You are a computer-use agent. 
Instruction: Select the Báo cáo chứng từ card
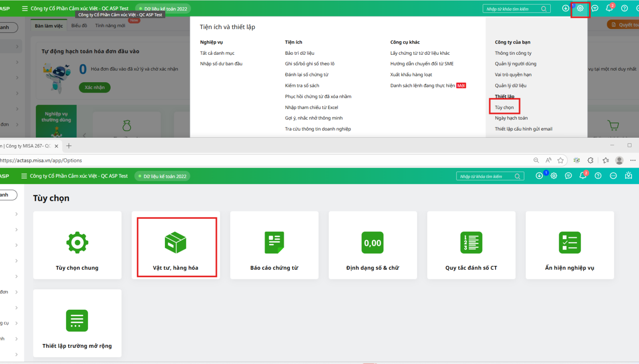click(274, 245)
